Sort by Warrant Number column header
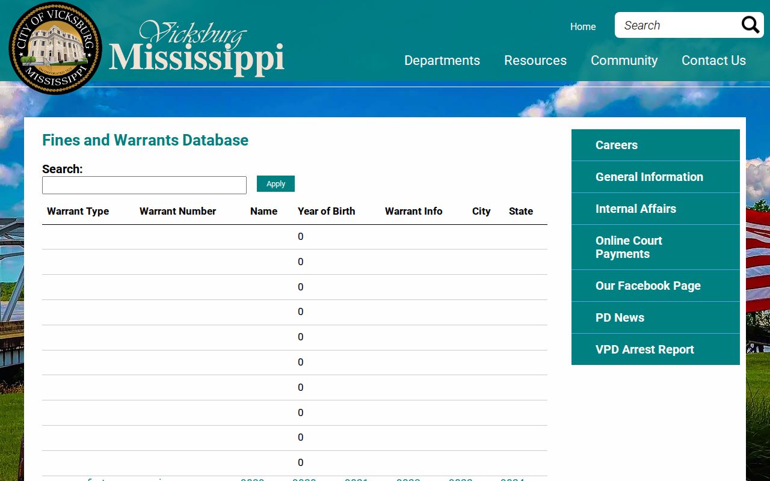 [177, 211]
